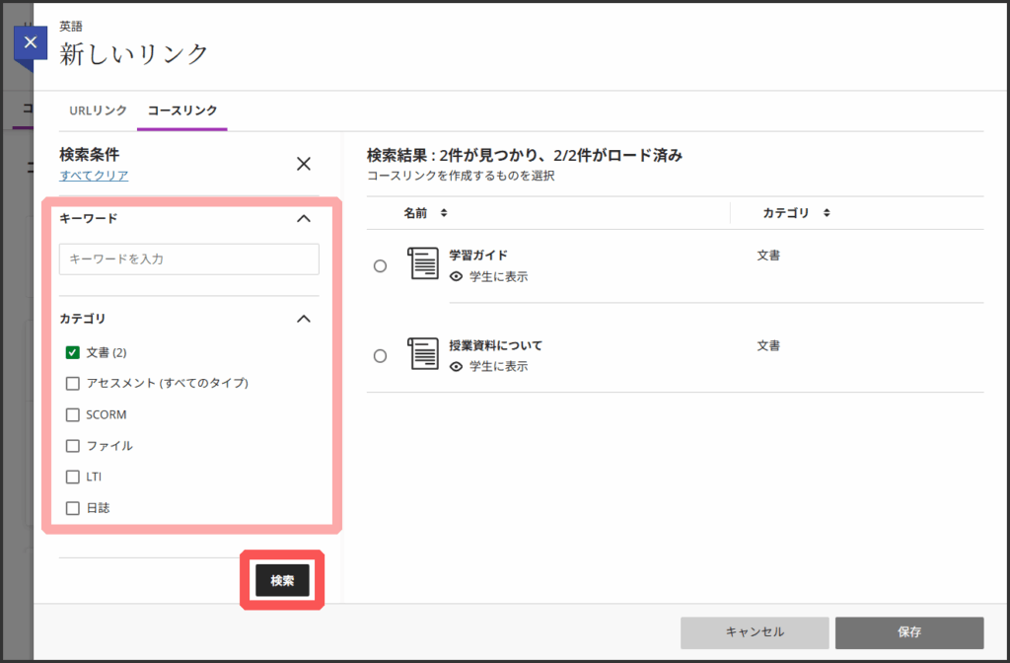Open the コースリンク tab

pos(182,110)
